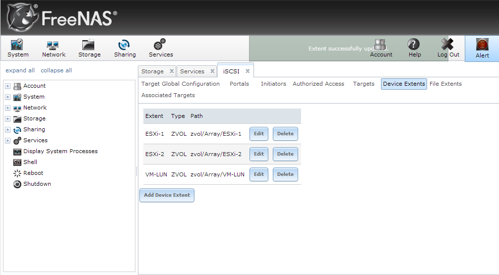
Task: Select System icon in the tree
Action: (17, 97)
